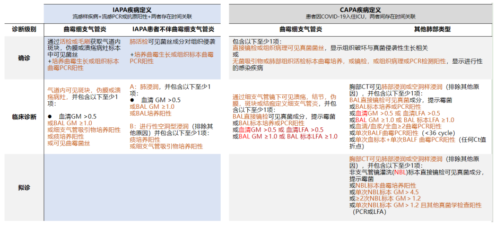The width and height of the screenshot is (496, 226).
Task: Select subtitle '流感样疾病+流感PCR或抗原阳性+两者存在时间关联'
Action: (x=132, y=16)
